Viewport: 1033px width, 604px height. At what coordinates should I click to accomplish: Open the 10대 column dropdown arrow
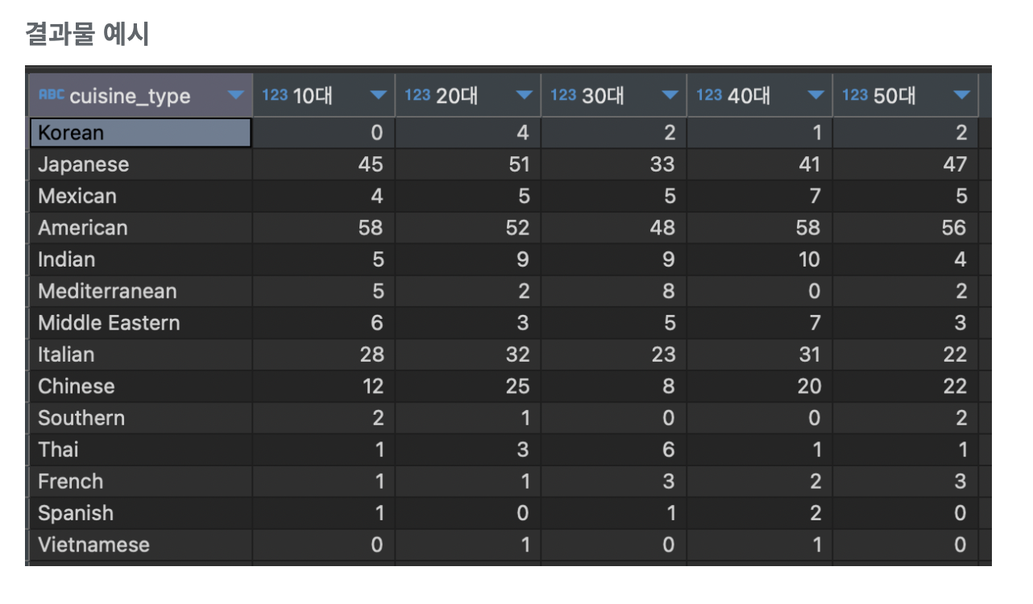tap(378, 96)
